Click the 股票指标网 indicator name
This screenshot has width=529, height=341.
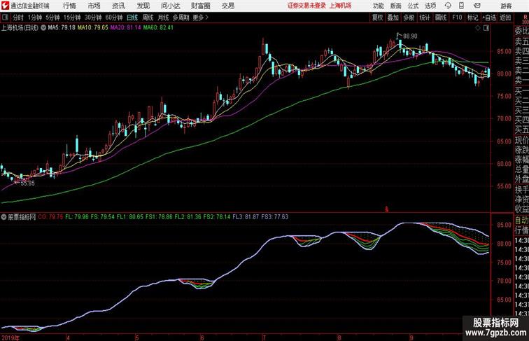[x=22, y=217]
